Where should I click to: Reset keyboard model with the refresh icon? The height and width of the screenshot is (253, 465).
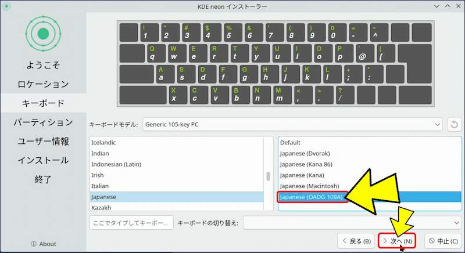454,124
